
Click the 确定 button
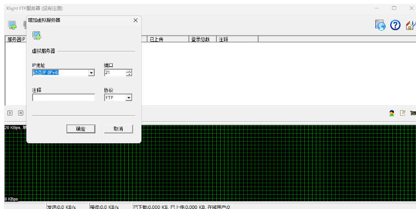point(81,129)
